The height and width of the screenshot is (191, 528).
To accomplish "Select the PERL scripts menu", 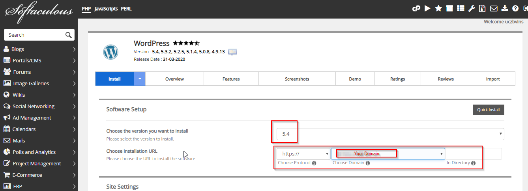I will click(126, 8).
